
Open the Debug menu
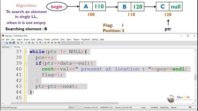pyautogui.click(x=40, y=39)
